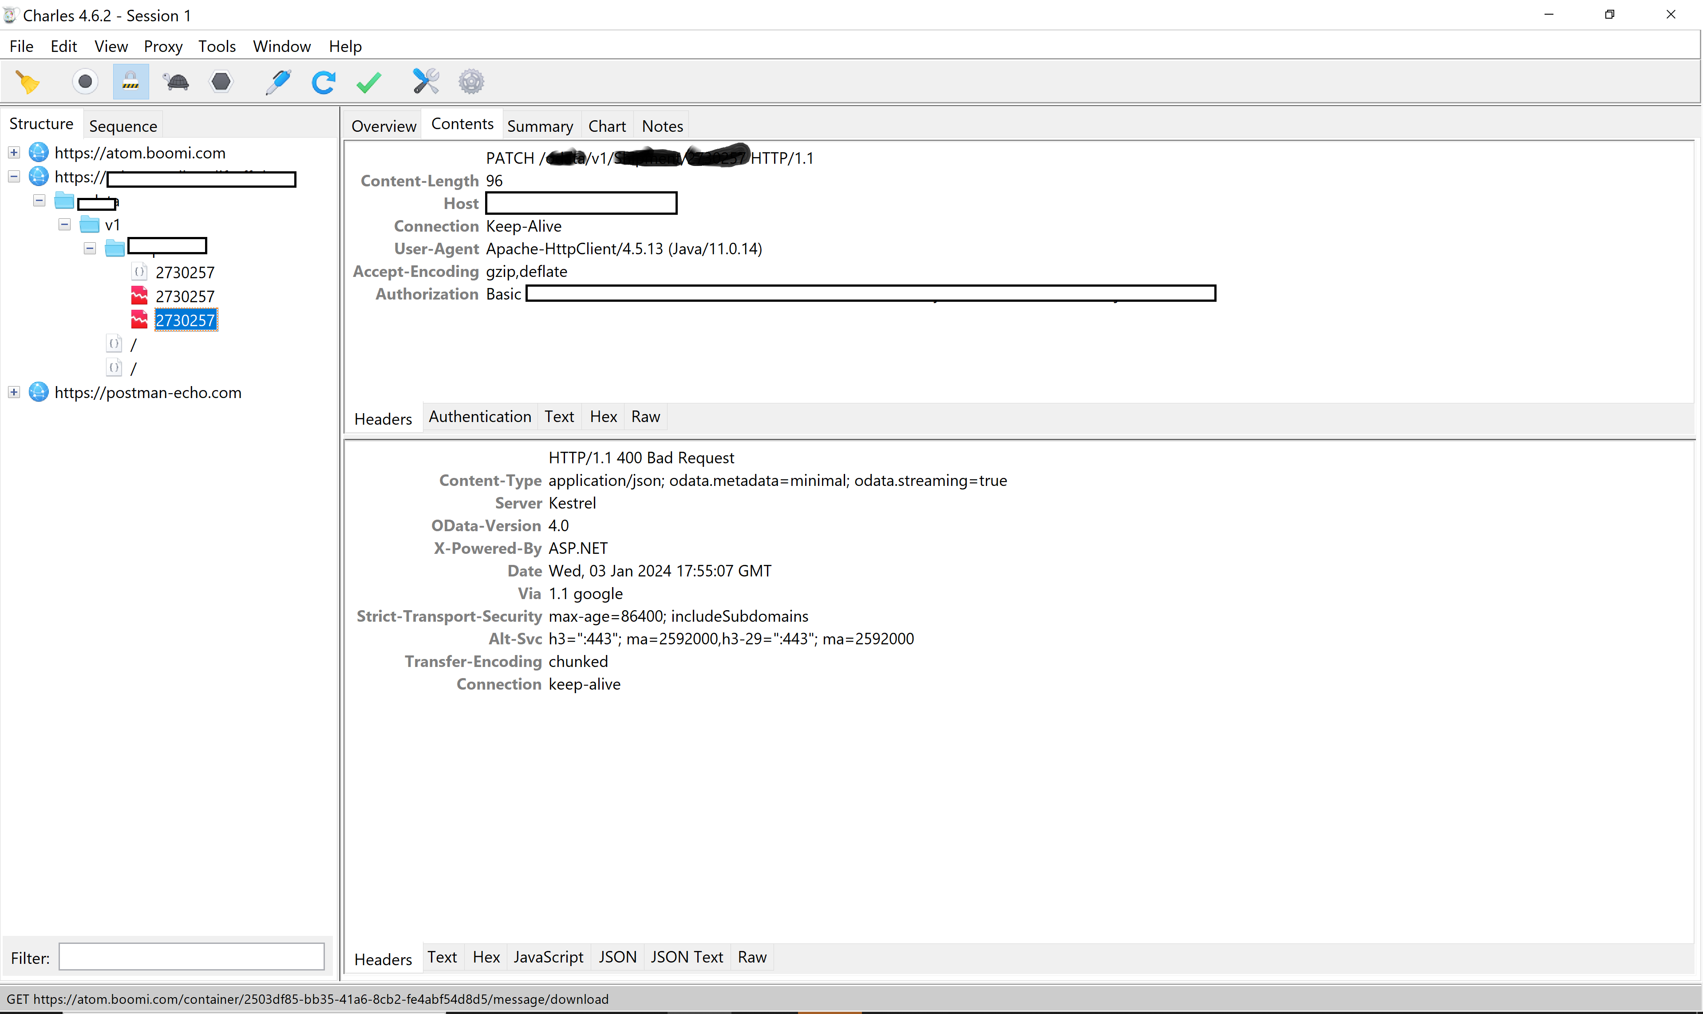Open Charles settings via gear icon

point(471,81)
